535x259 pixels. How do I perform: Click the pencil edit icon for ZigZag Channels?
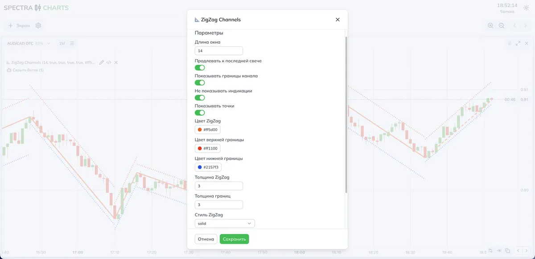pos(102,63)
